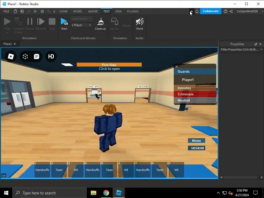Switch to the HOME ribbon tab
Viewport: 264px width, 198px height.
(63, 11)
